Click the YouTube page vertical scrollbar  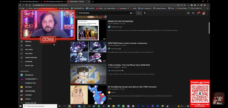(209, 28)
